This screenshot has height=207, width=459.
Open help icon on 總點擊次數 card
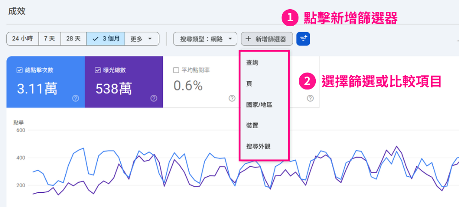(76, 98)
